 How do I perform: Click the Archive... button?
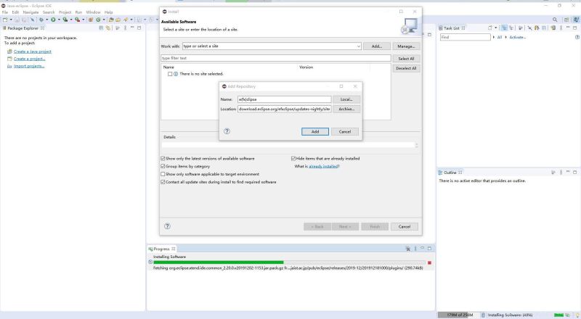click(346, 109)
